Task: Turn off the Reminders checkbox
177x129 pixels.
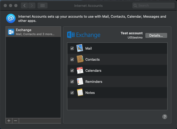Action: (72, 82)
